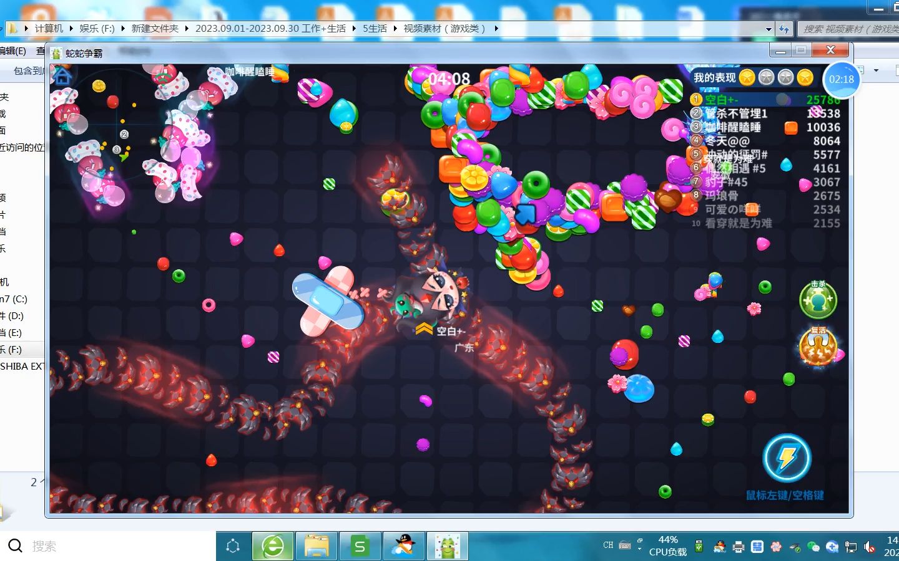Click the 鼠标左键/空格键 hint text
The height and width of the screenshot is (561, 899).
785,496
